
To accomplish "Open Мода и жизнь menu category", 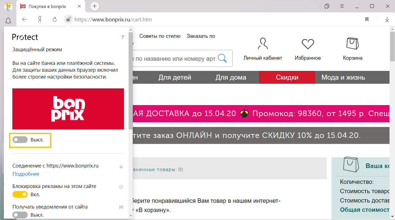I will tap(343, 77).
